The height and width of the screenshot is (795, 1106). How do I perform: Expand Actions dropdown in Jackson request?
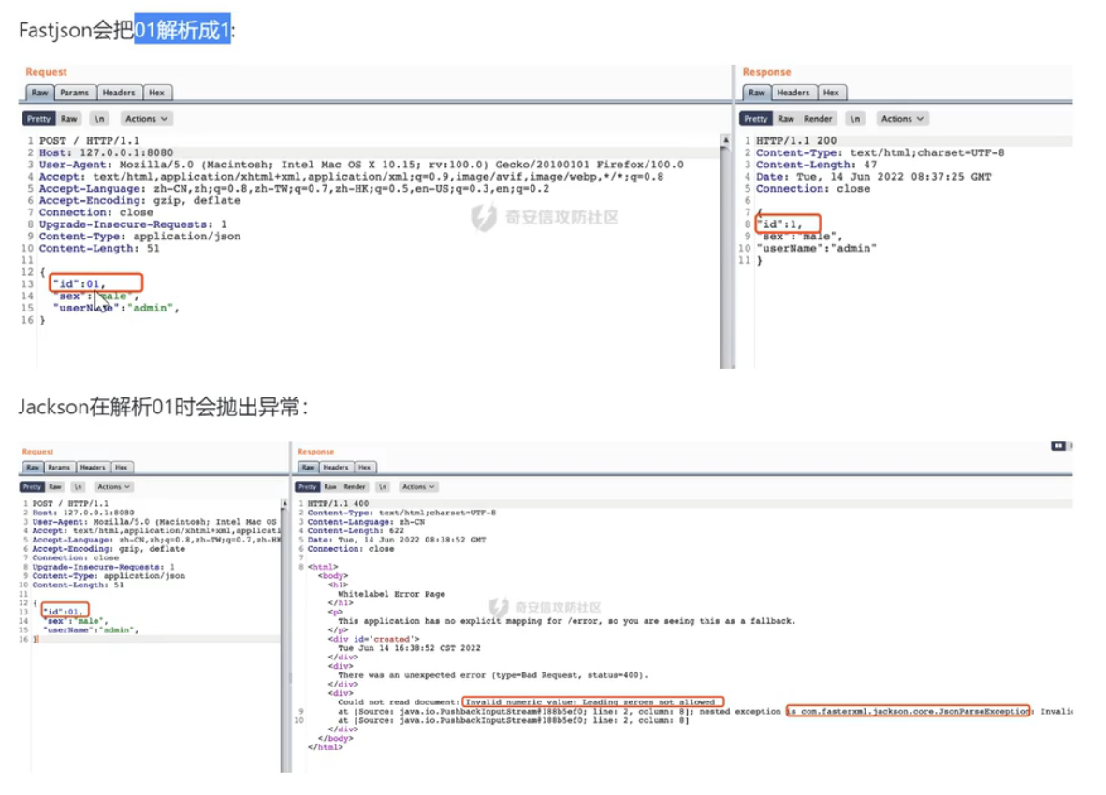coord(113,487)
